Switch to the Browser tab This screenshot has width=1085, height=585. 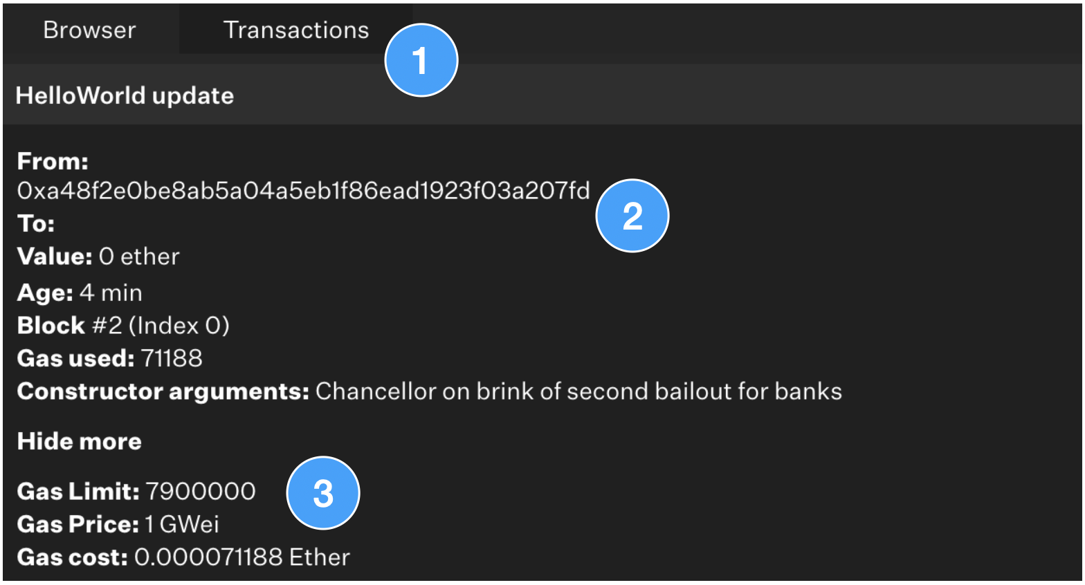click(x=89, y=30)
